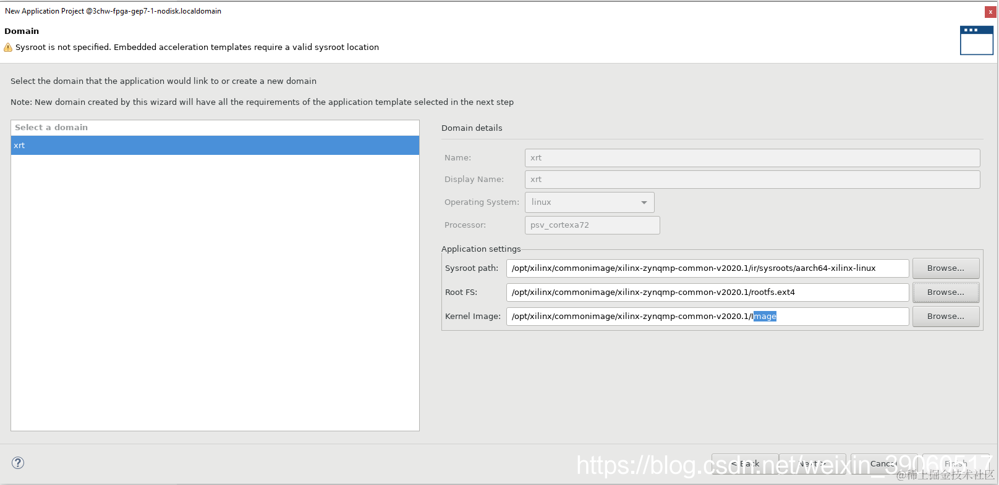Screen dimensions: 999x485
Task: Click into the Root FS field
Action: (708, 292)
